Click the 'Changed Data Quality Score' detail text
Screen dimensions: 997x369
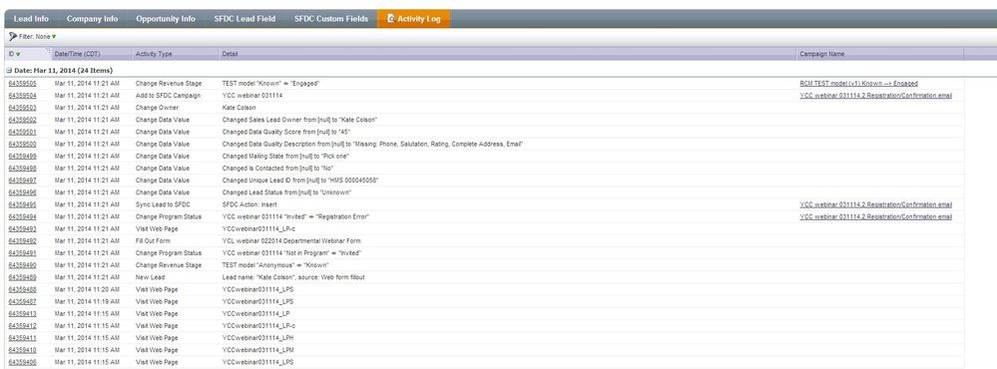tap(285, 132)
